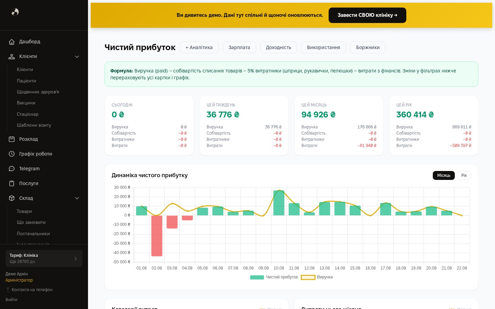The width and height of the screenshot is (495, 309).
Task: Click Контакти на телефон link
Action: [x=29, y=289]
